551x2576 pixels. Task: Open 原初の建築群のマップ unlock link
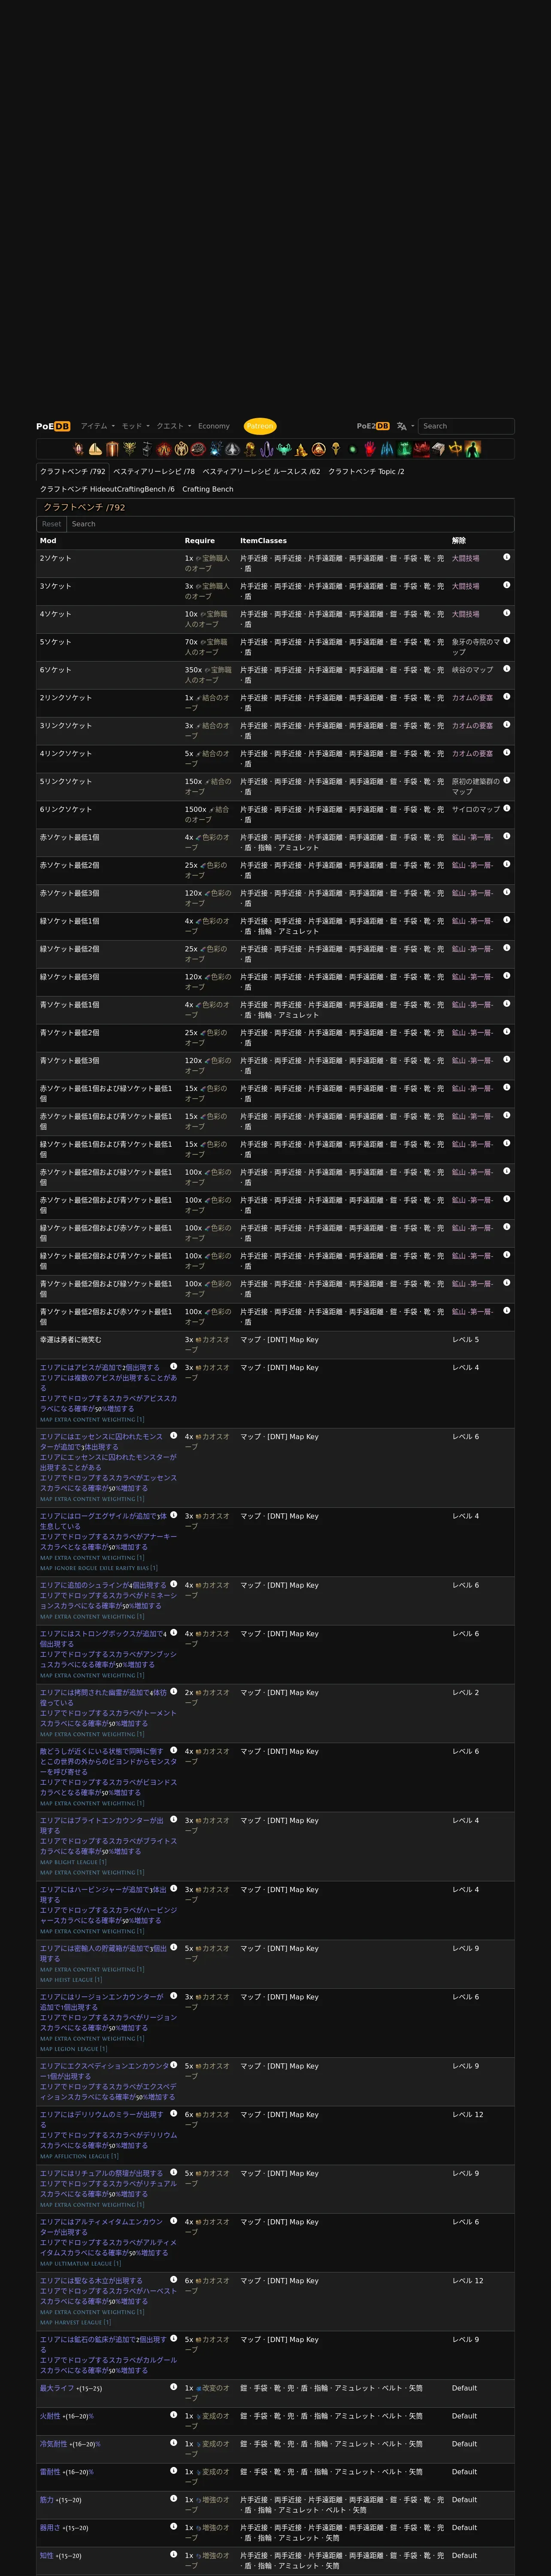(475, 786)
